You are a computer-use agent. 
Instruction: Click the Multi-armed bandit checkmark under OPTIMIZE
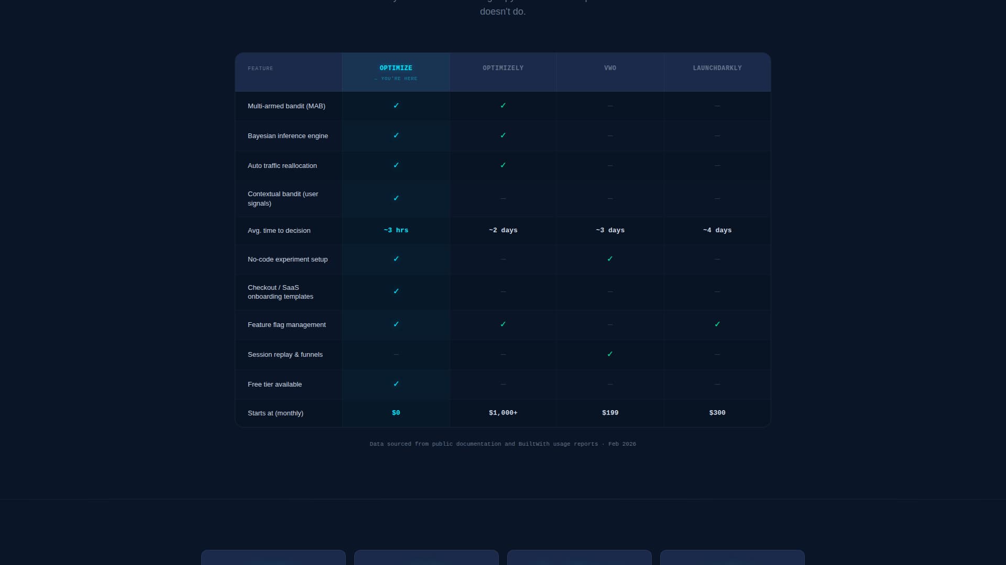point(396,106)
